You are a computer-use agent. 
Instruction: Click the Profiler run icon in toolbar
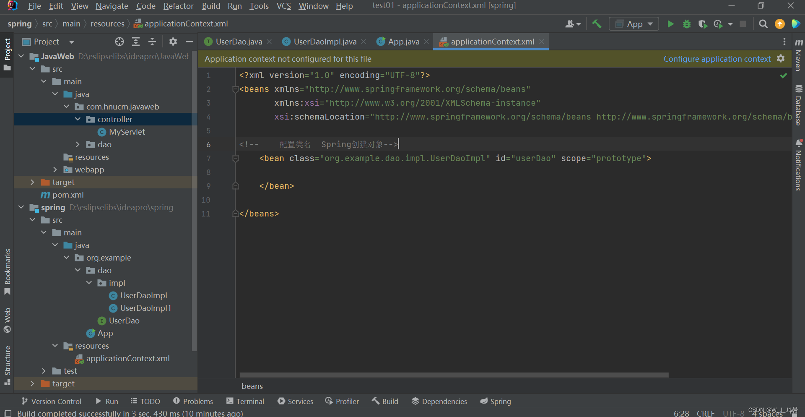pos(719,24)
